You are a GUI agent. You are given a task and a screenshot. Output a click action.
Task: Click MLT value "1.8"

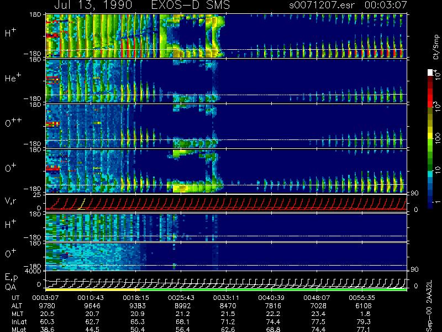365,314
